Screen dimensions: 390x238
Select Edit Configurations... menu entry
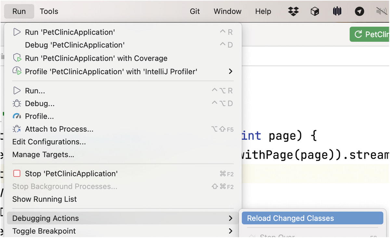(x=49, y=142)
